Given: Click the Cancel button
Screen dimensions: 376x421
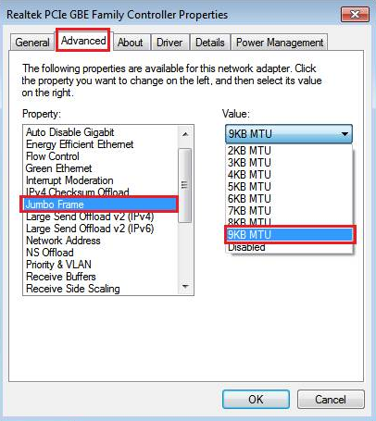Looking at the screenshot, I should coord(331,399).
